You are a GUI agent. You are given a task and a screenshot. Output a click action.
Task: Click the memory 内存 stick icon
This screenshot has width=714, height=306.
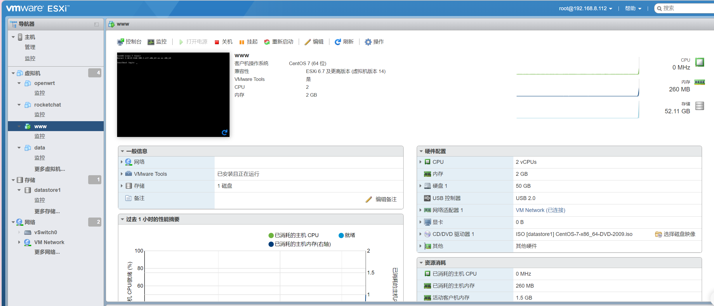(699, 82)
